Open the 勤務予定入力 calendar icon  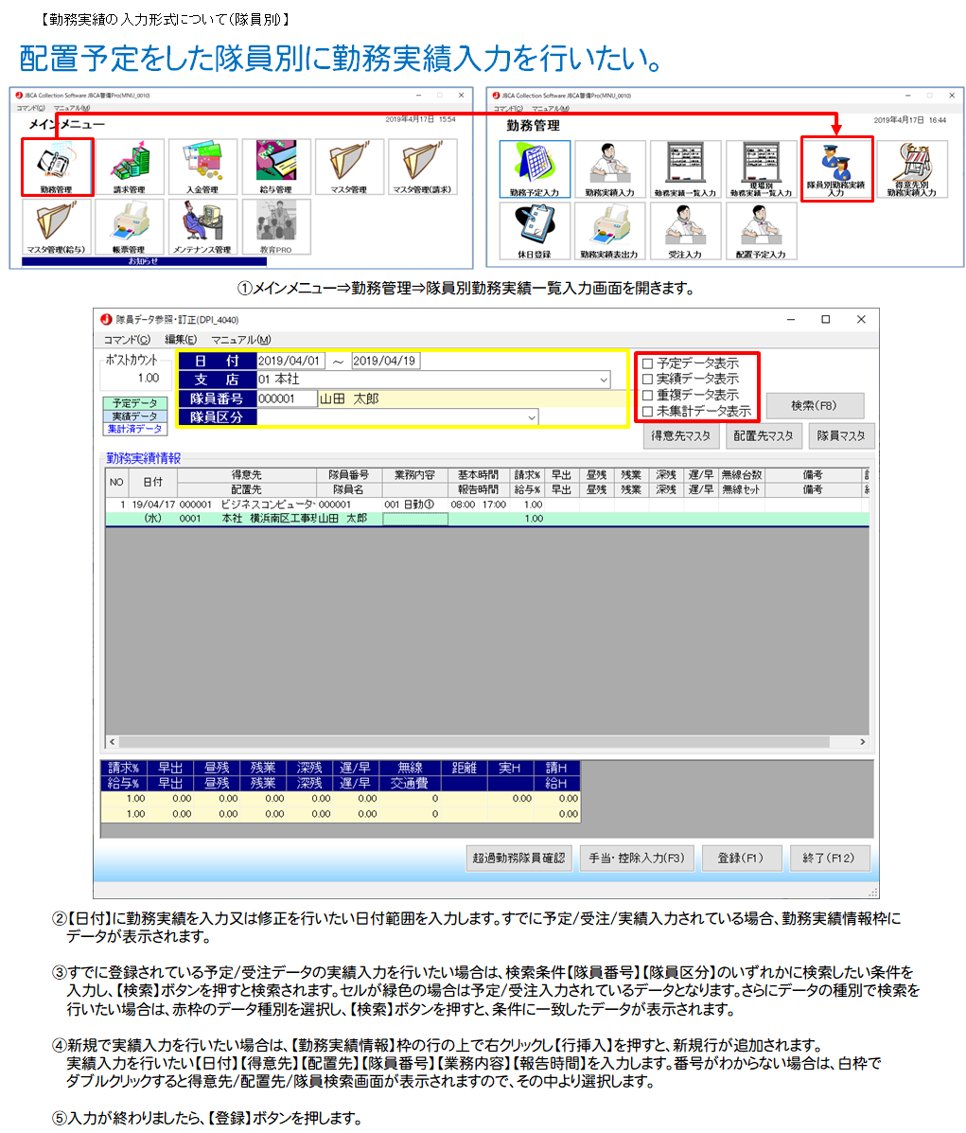[x=535, y=168]
